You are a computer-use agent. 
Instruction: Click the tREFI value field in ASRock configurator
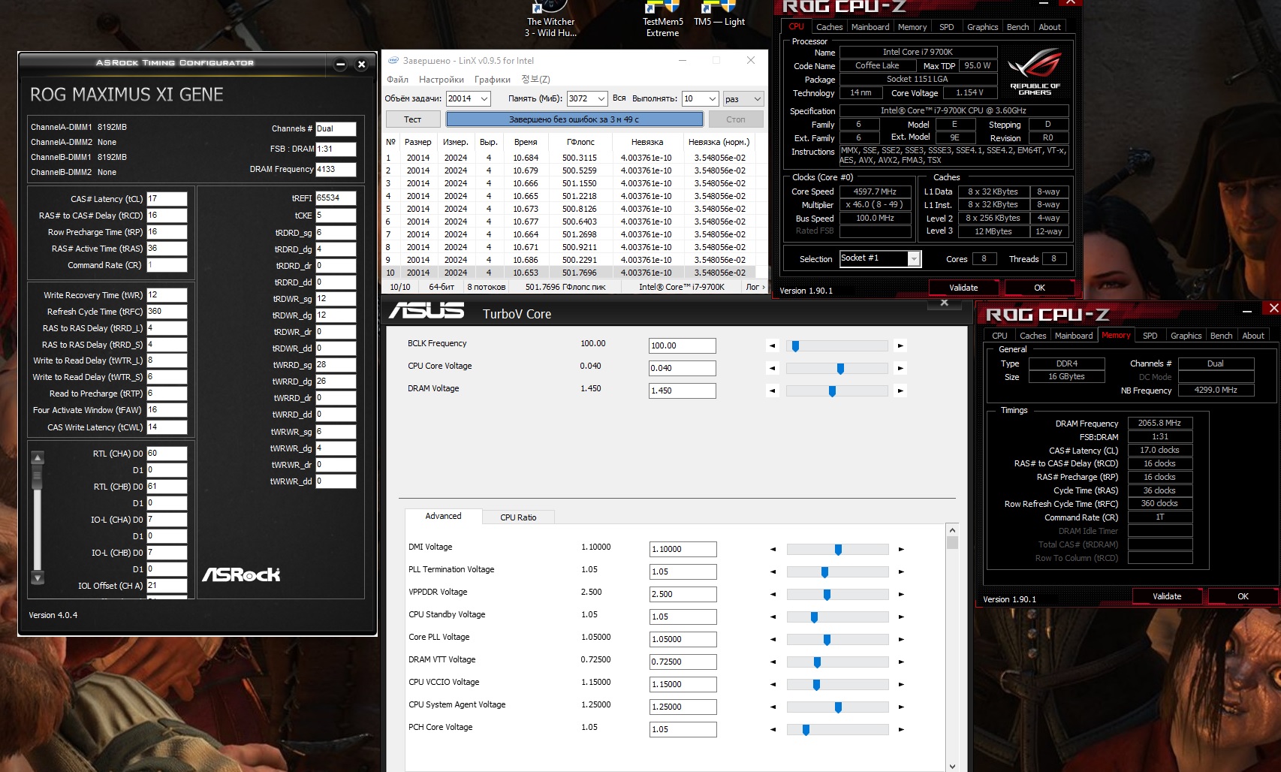click(336, 198)
